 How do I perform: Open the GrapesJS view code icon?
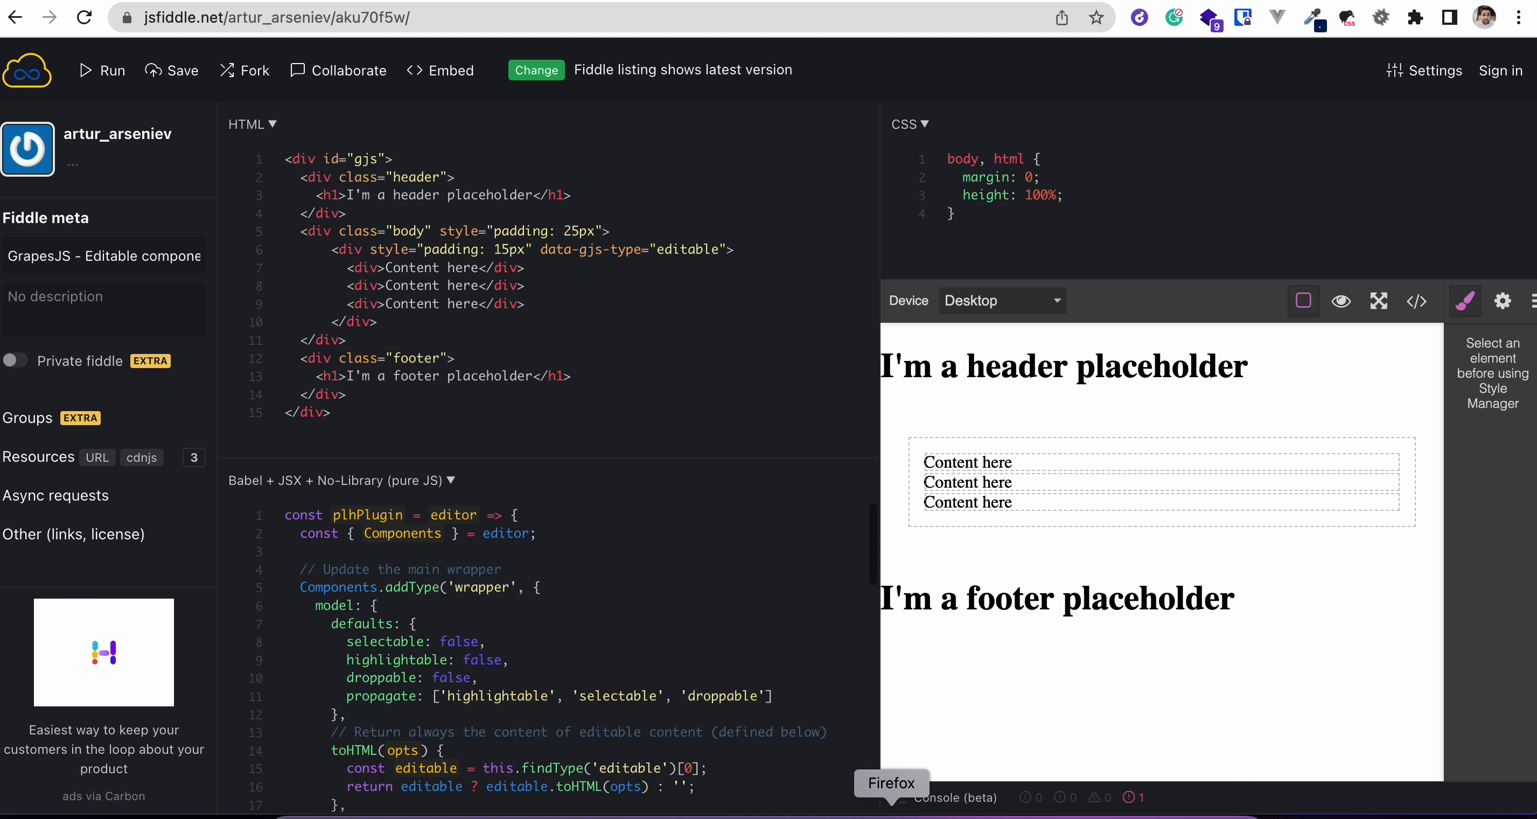click(x=1416, y=301)
